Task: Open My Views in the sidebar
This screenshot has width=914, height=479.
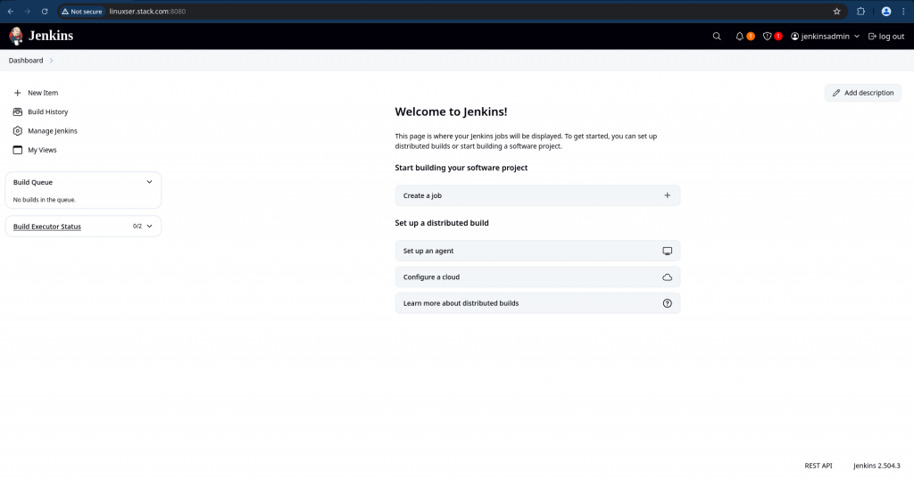Action: coord(42,150)
